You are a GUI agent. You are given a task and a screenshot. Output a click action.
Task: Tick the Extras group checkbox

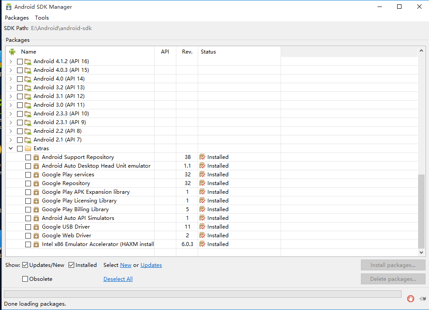click(x=20, y=149)
